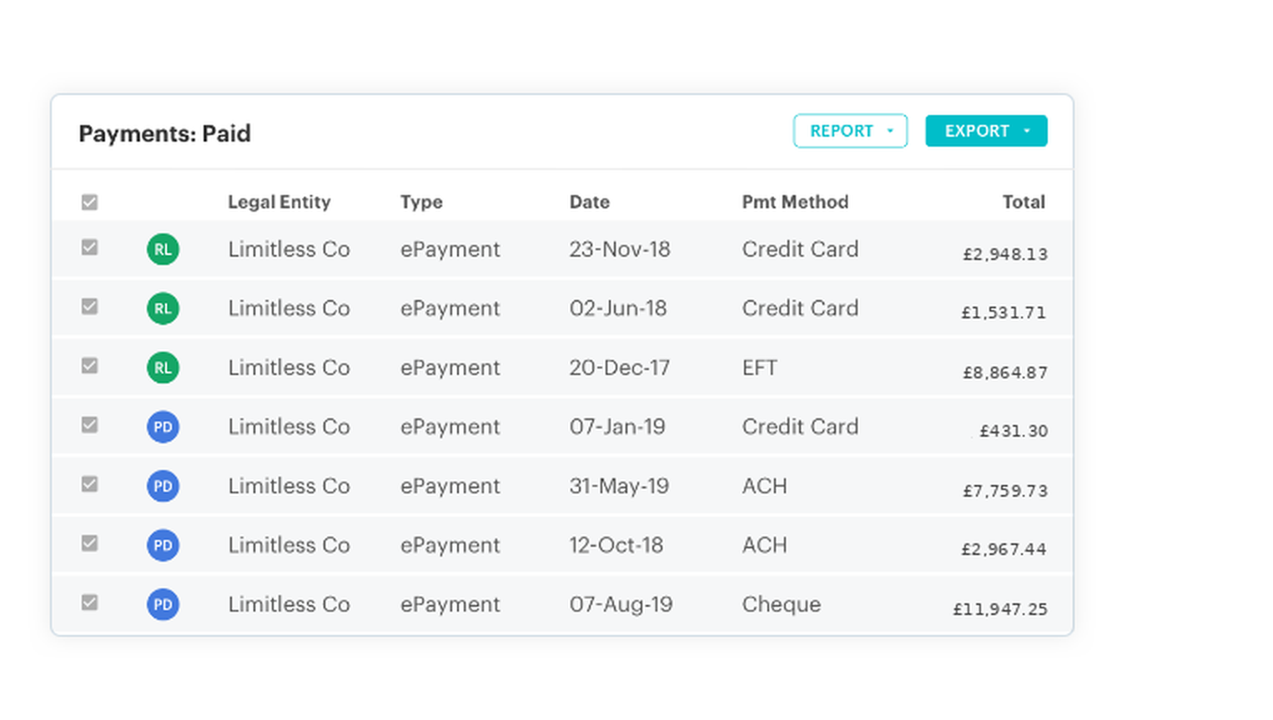The image size is (1273, 720).
Task: Sort by the Date column header
Action: (x=590, y=202)
